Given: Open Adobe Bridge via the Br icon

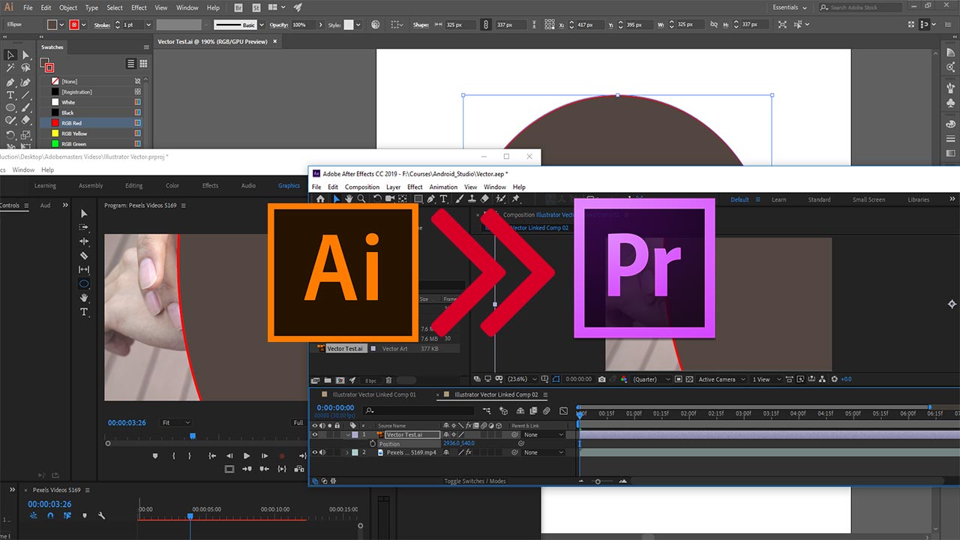Looking at the screenshot, I should 238,7.
